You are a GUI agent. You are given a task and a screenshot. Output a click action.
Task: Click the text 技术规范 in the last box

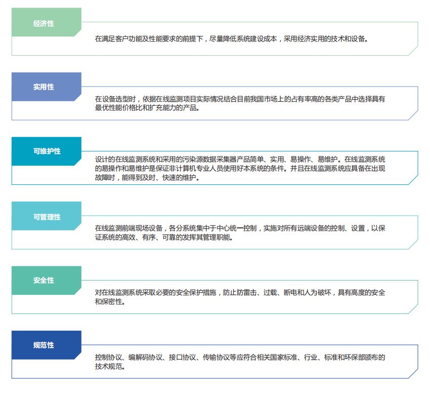[x=110, y=366]
